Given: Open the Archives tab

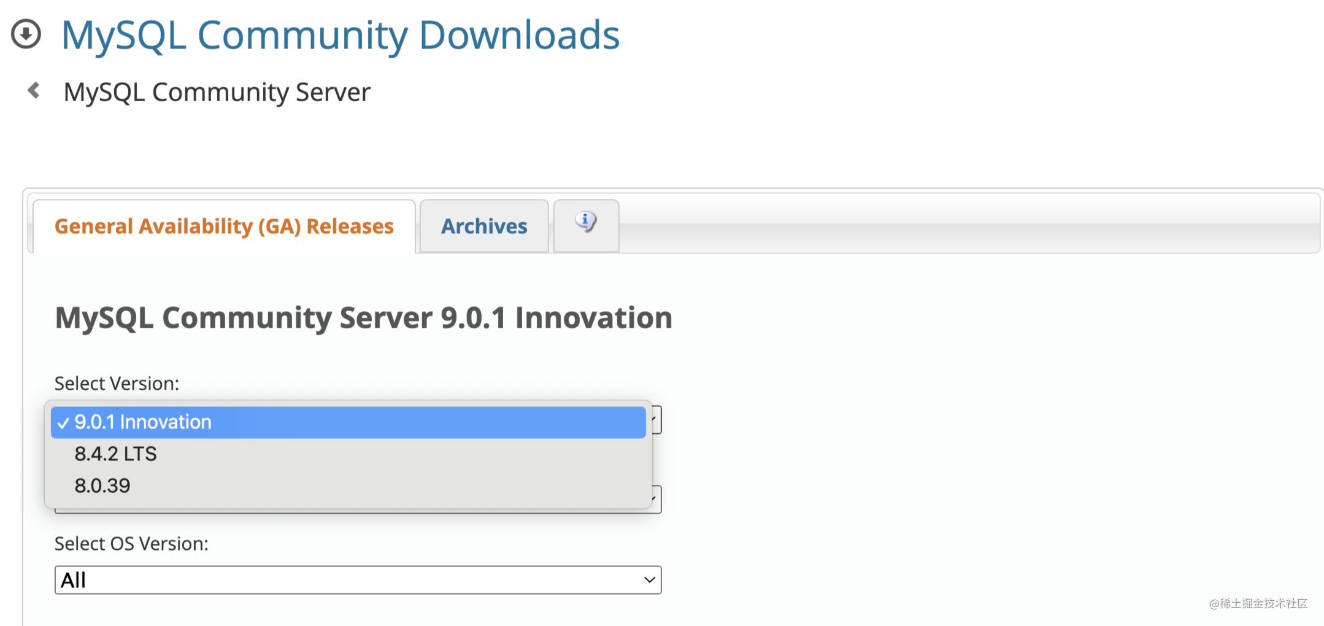Looking at the screenshot, I should coord(483,226).
